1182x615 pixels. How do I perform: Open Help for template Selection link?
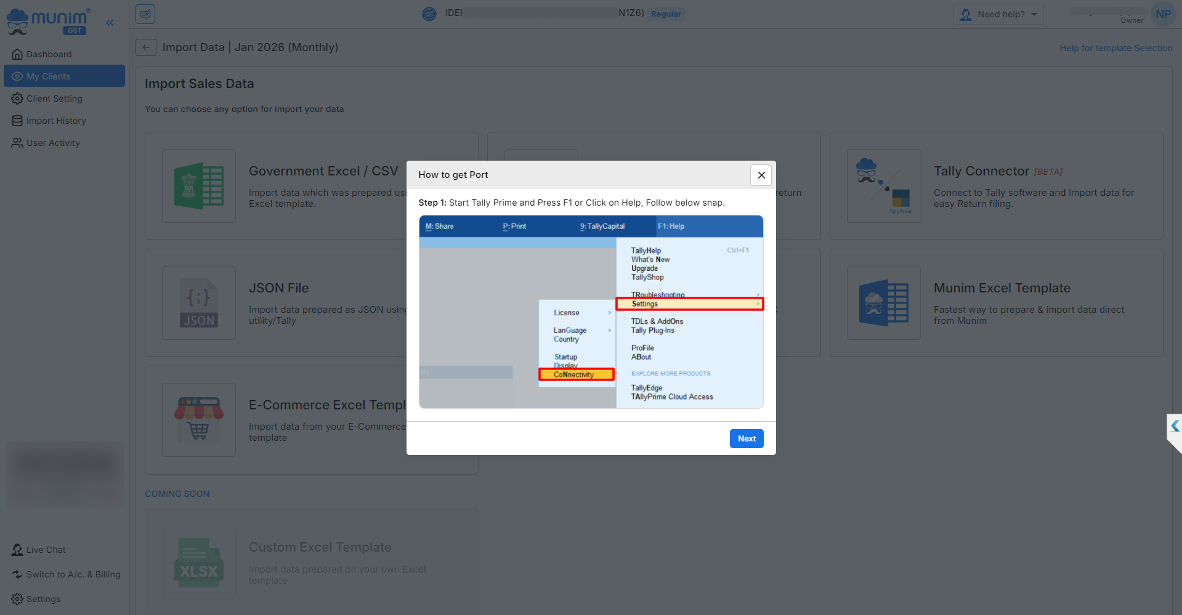click(1115, 48)
